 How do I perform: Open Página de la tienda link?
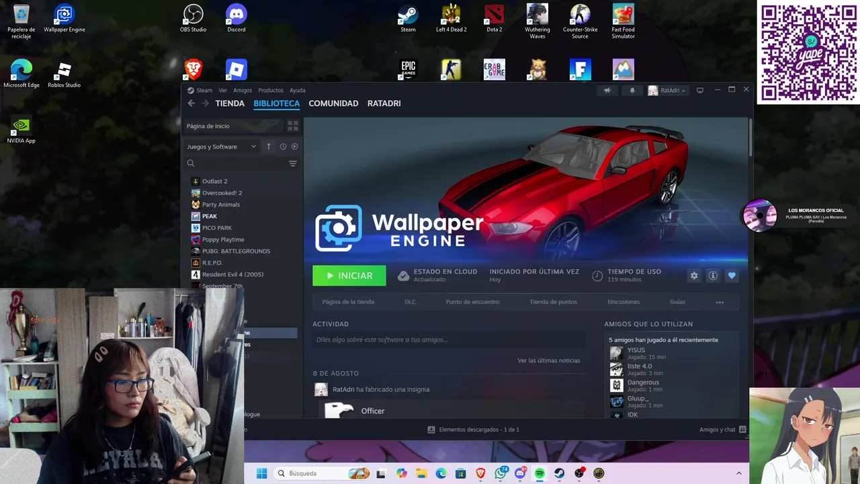click(348, 302)
